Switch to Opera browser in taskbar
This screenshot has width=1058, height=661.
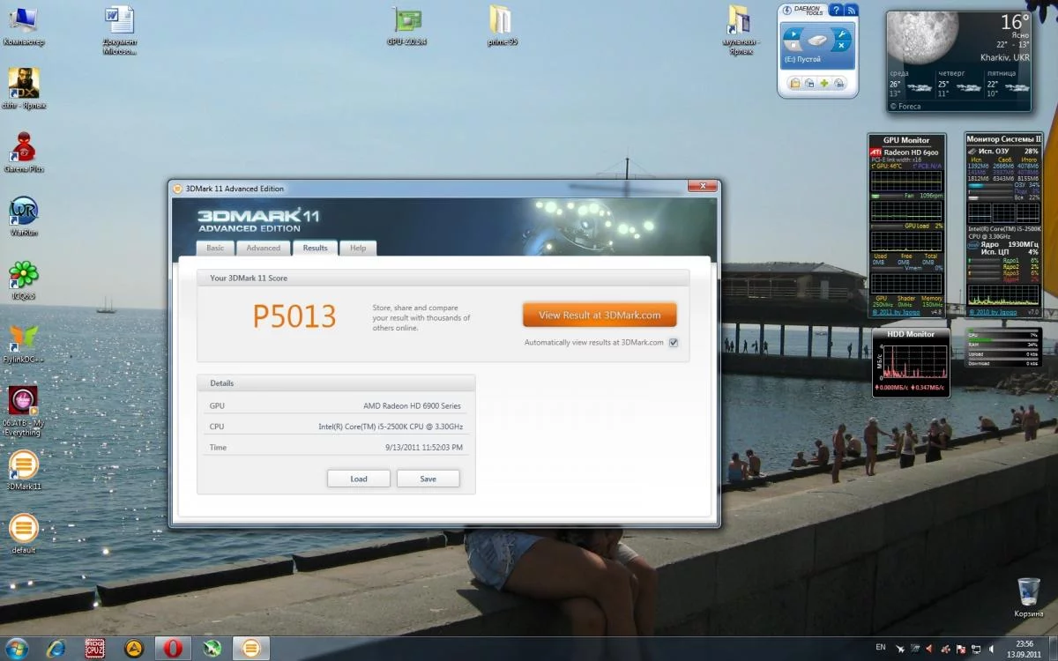[173, 649]
